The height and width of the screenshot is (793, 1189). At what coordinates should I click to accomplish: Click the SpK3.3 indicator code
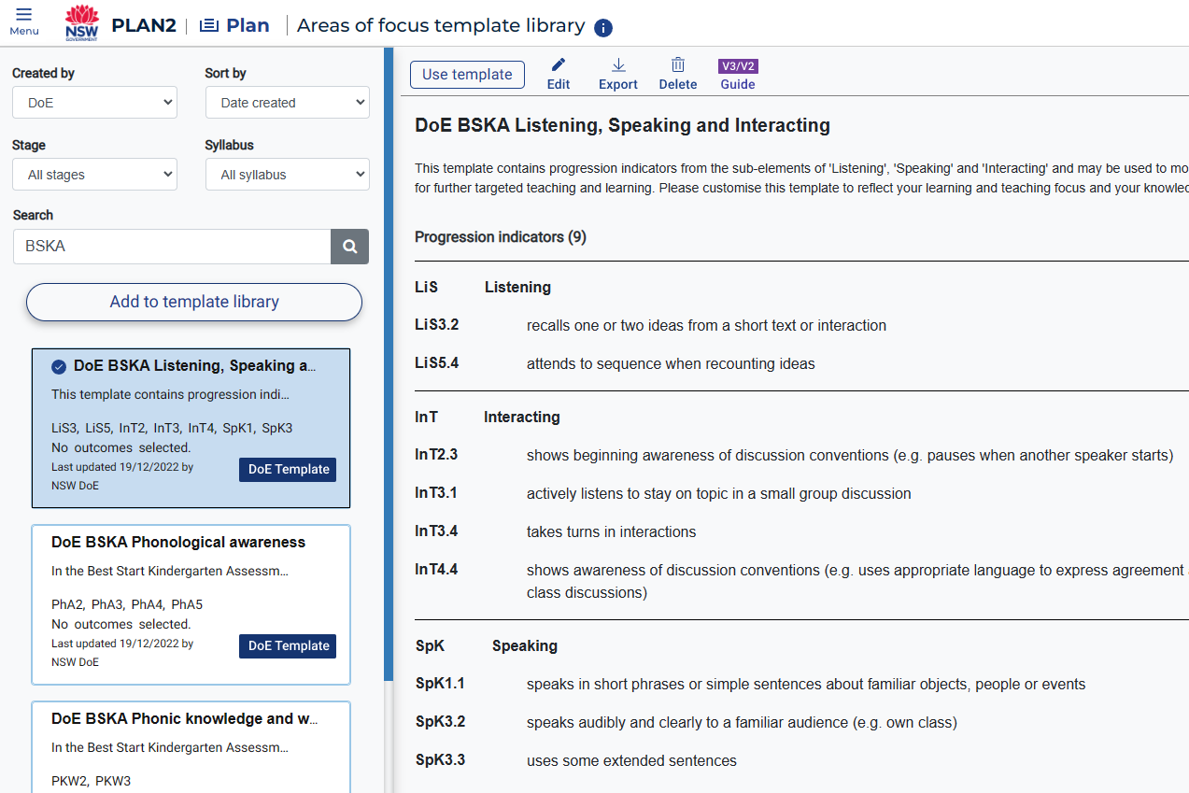coord(440,760)
